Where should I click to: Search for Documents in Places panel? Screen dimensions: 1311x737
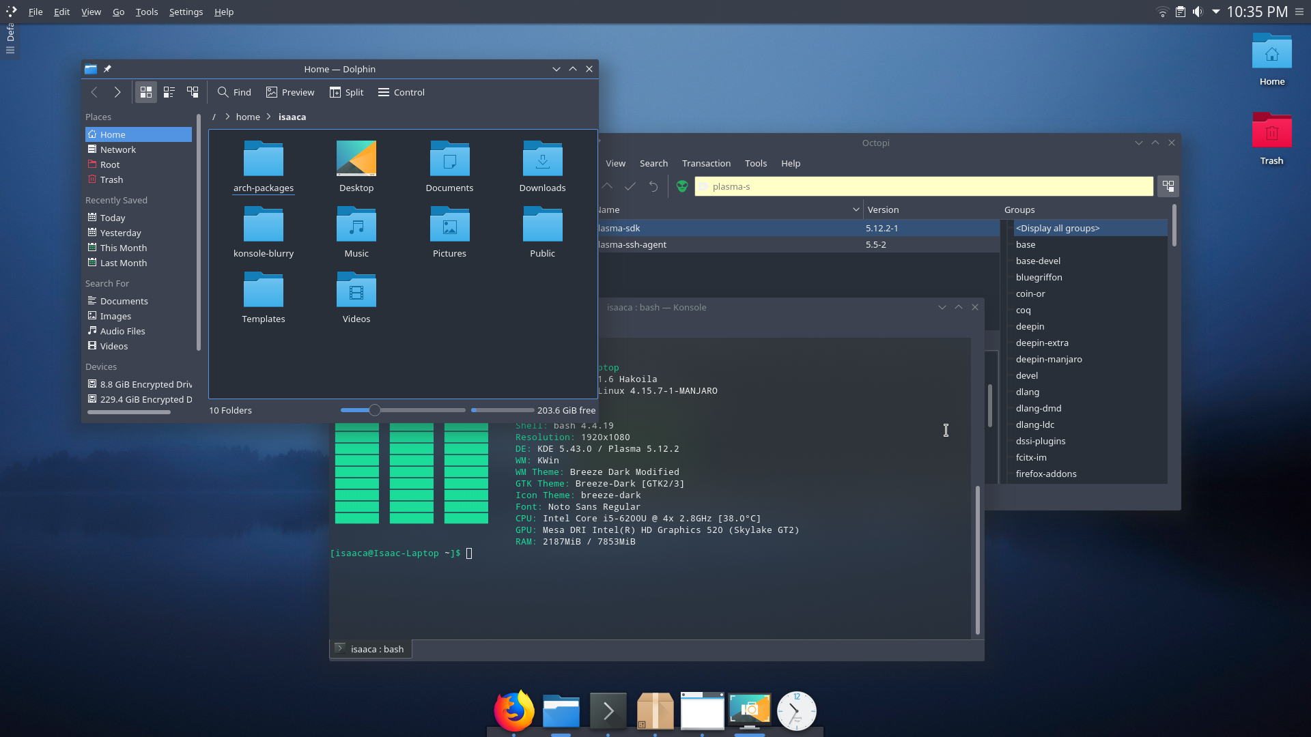point(139,301)
